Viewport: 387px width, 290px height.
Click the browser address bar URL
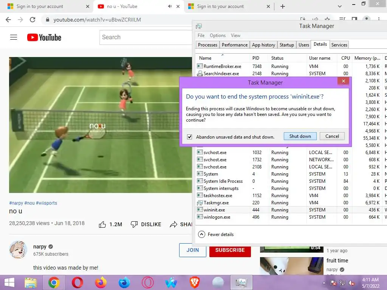[97, 20]
